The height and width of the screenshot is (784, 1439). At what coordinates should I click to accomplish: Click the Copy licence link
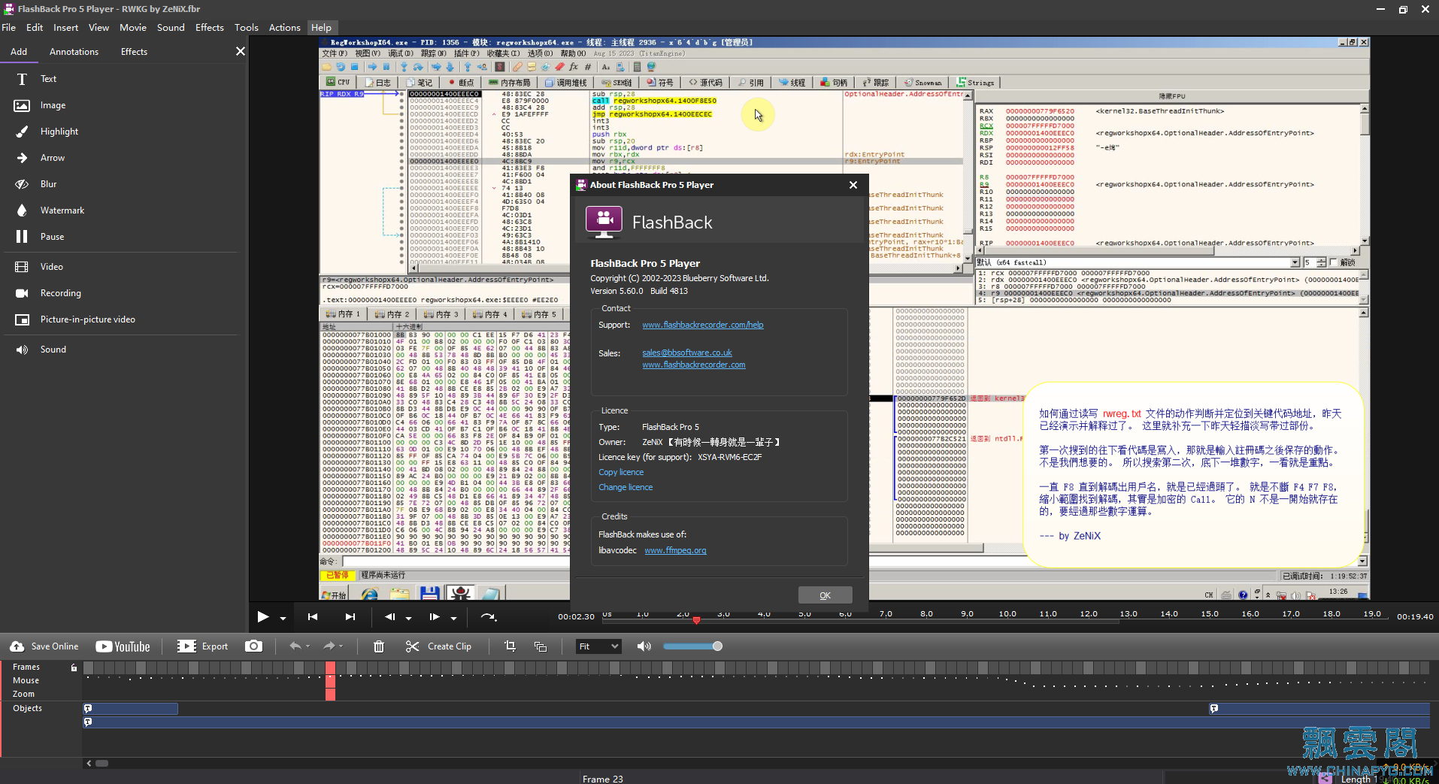pos(621,472)
